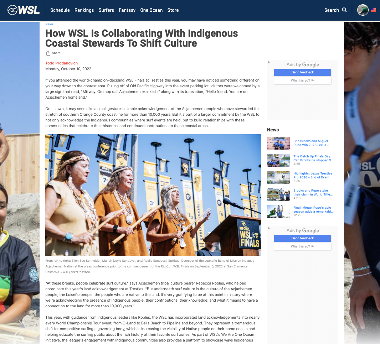Open Fantasy from the navigation bar
The image size is (380, 344).
(127, 10)
